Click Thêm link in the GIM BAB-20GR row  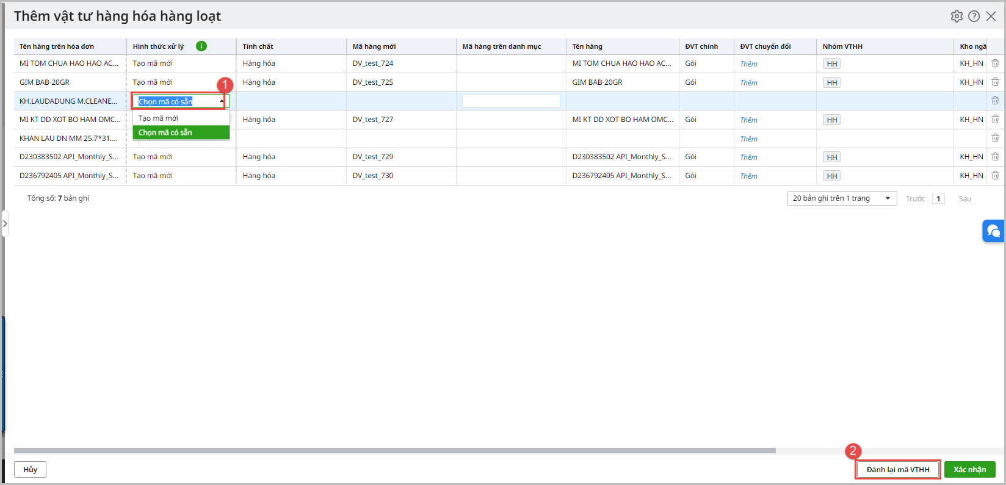pyautogui.click(x=748, y=83)
